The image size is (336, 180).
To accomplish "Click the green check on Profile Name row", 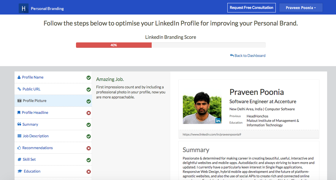I will (x=88, y=78).
